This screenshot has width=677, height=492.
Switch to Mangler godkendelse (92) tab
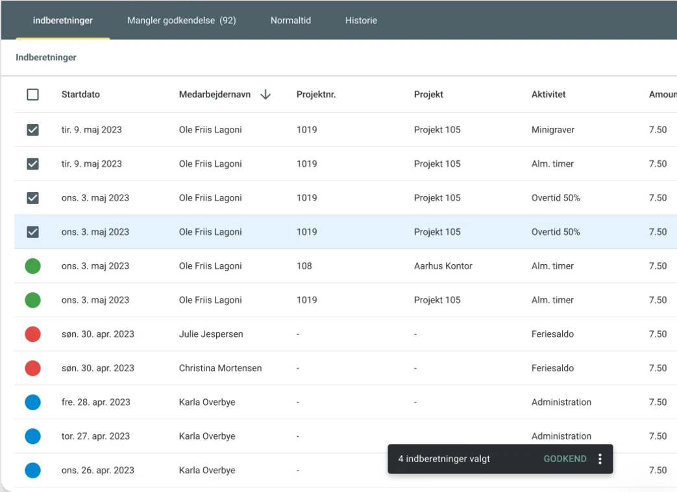pyautogui.click(x=182, y=21)
